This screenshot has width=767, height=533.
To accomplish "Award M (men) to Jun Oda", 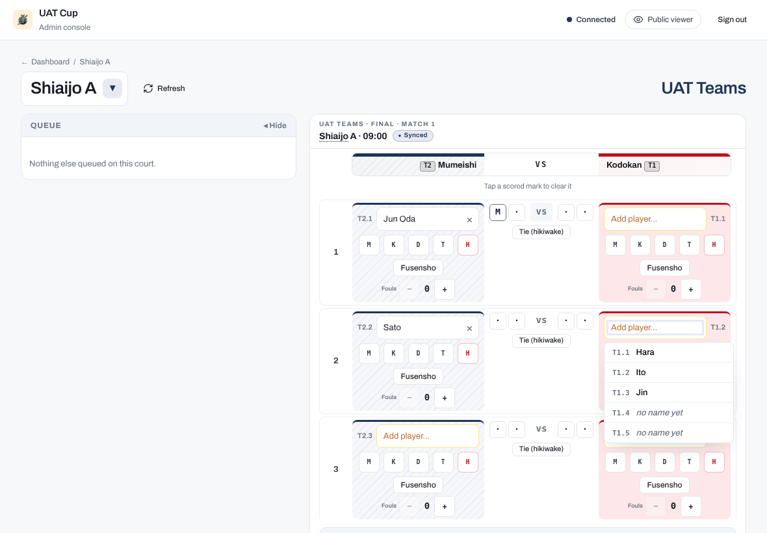I will [369, 244].
